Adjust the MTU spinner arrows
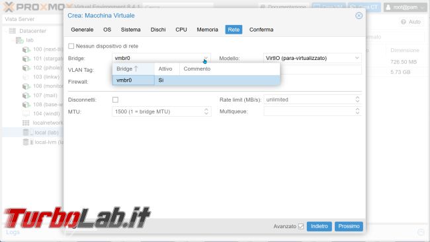Screen dimensions: 430x242 pyautogui.click(x=206, y=111)
